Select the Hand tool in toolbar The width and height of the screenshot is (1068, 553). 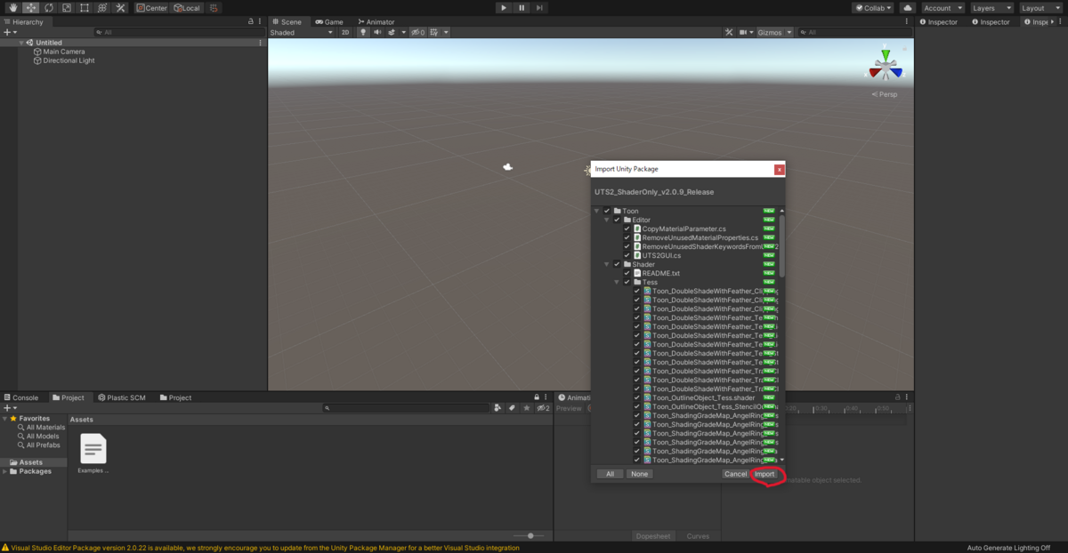12,8
